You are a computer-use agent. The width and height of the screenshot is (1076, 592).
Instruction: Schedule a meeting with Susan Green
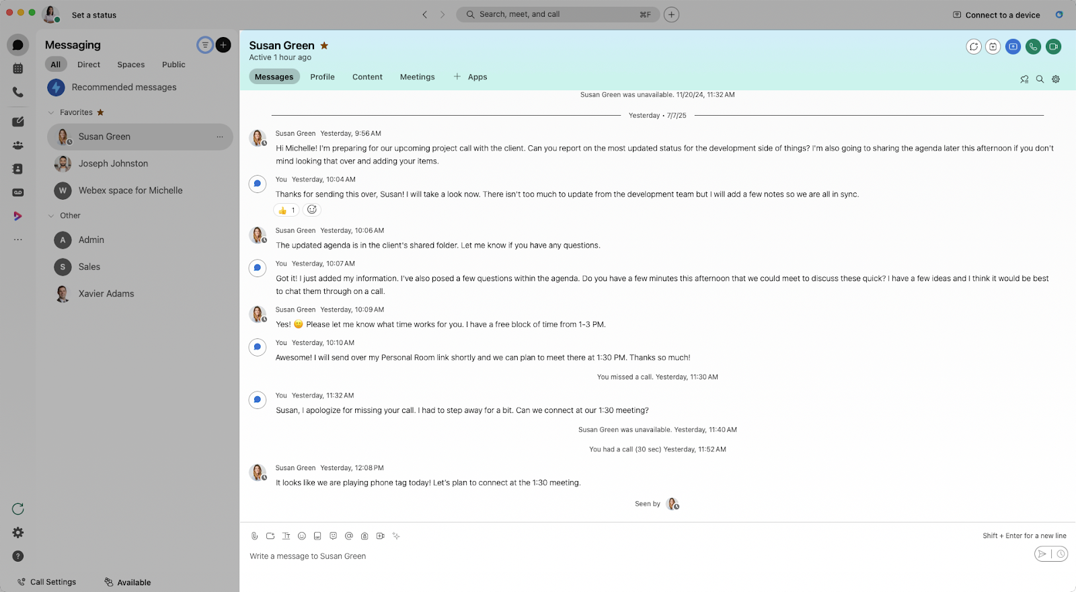[x=993, y=46]
